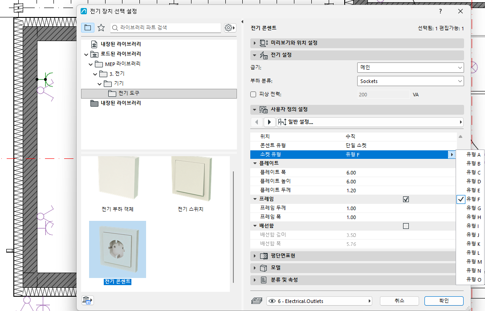Go to previous custom settings page arrow
Screen dimensions: 485x311
click(257, 122)
